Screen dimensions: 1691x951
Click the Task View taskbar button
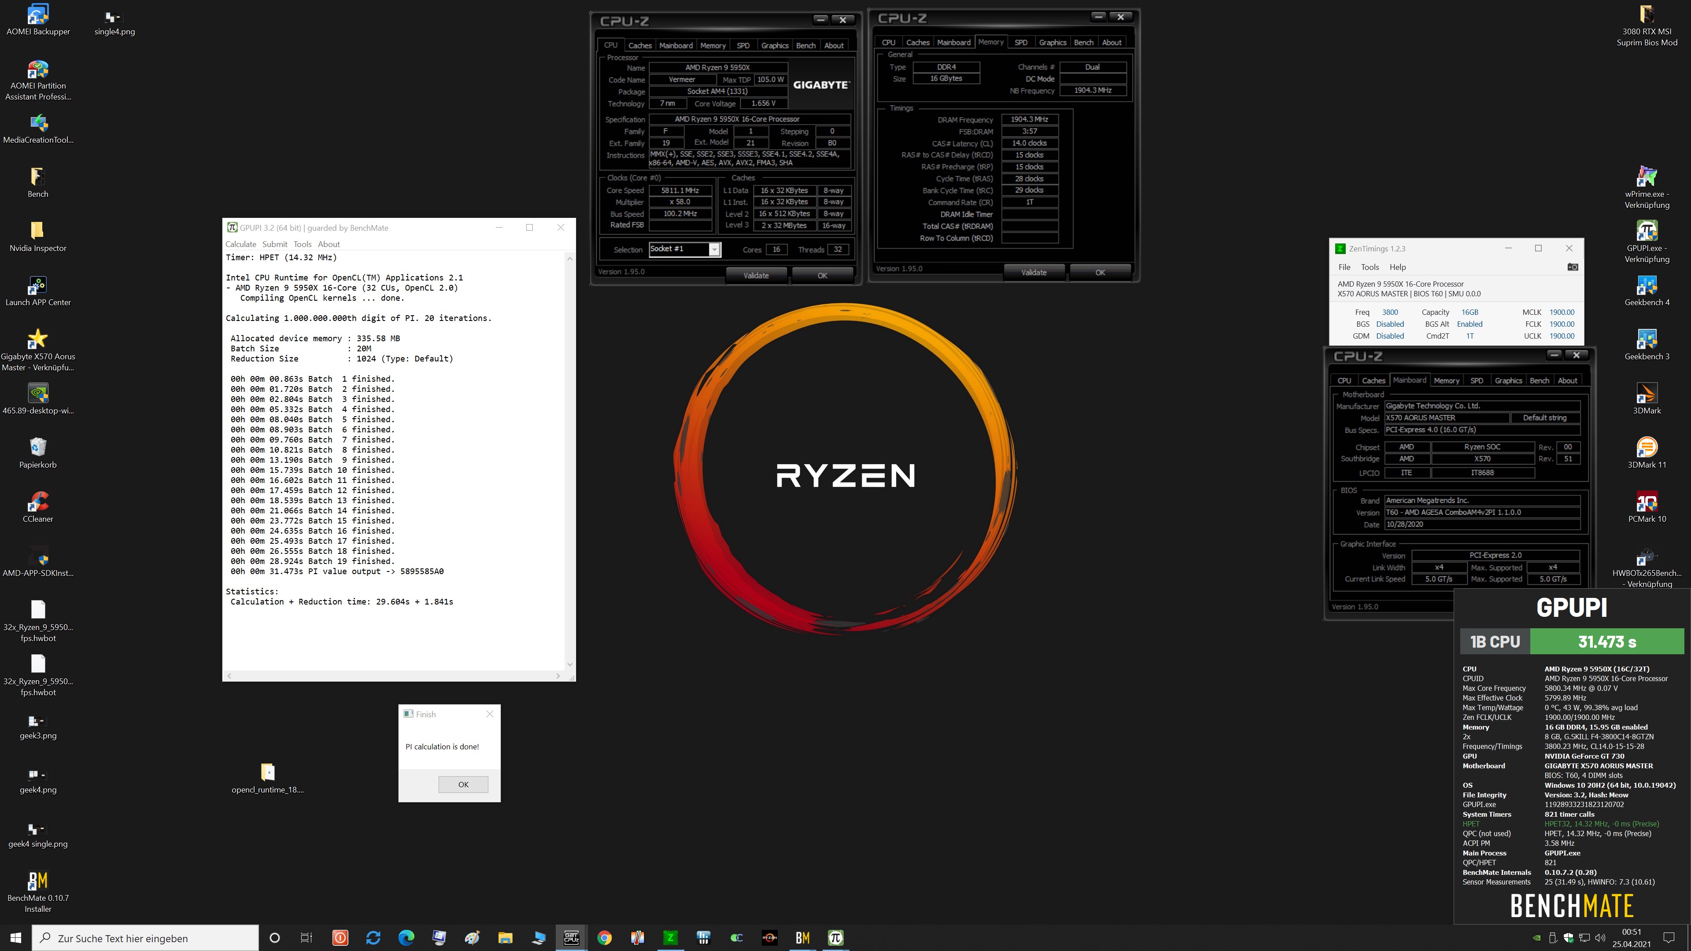click(306, 938)
